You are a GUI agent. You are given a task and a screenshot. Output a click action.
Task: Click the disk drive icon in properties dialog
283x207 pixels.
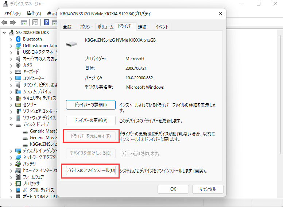point(71,44)
